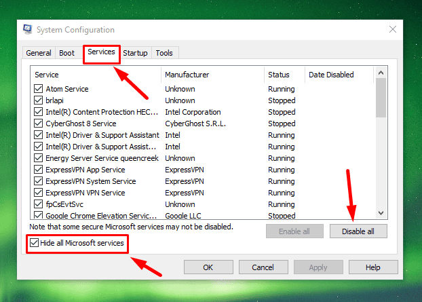
Task: Click the Google LLC manufacturer cell
Action: (183, 216)
